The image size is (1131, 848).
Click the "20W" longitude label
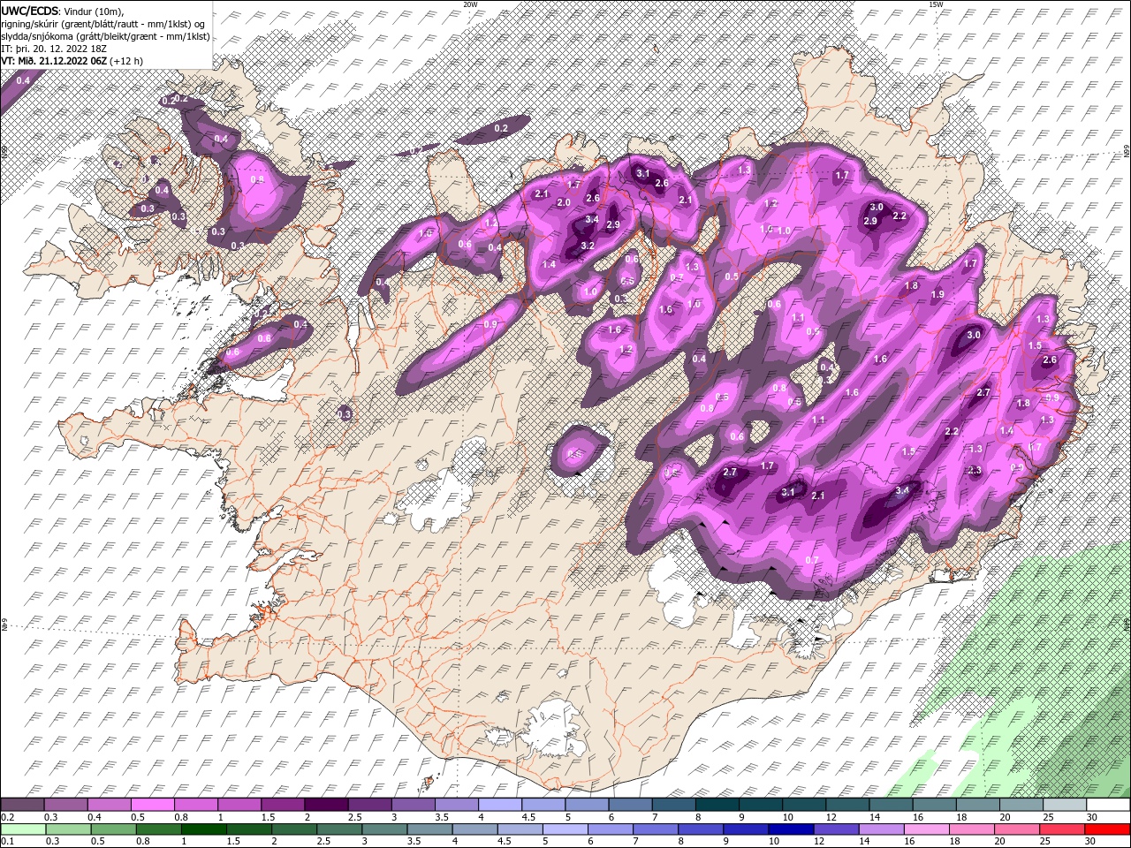[x=470, y=4]
